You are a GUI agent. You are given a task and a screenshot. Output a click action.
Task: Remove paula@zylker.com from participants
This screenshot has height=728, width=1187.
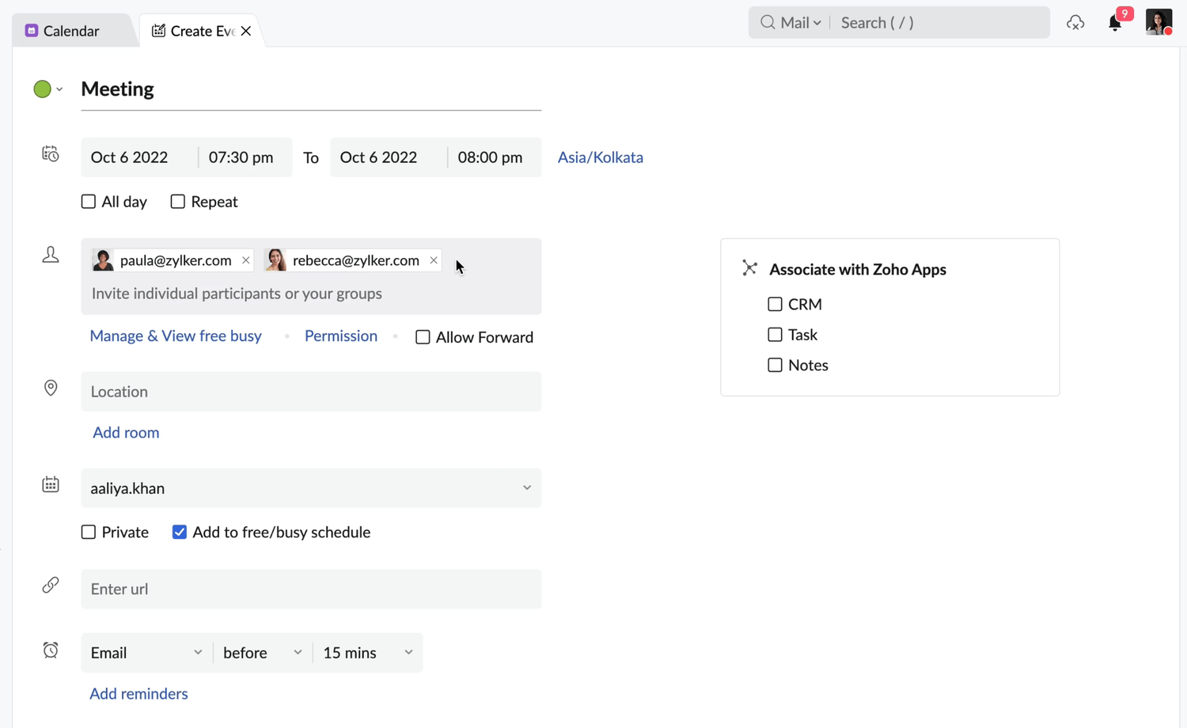pyautogui.click(x=246, y=260)
